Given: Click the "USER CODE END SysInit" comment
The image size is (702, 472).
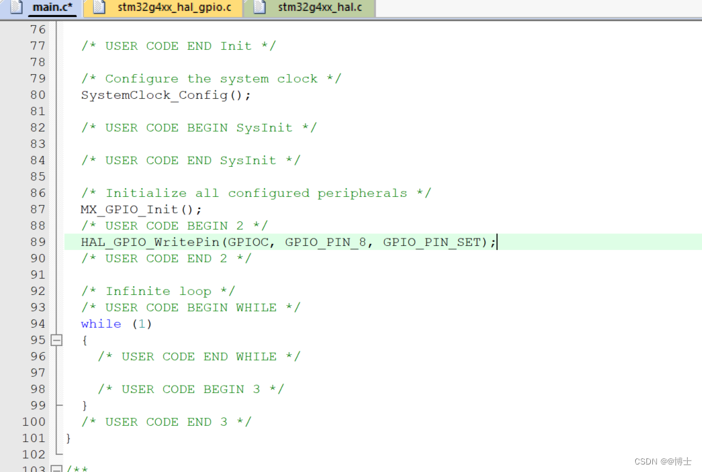Looking at the screenshot, I should 191,160.
